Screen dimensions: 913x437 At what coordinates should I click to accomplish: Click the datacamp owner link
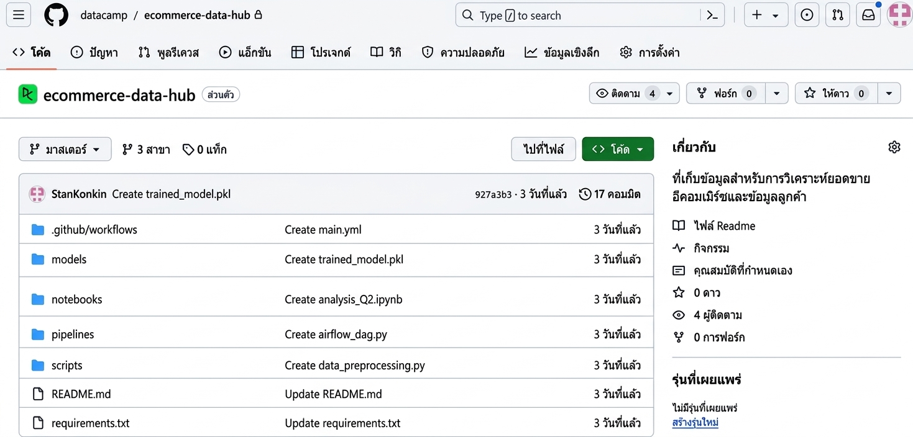tap(104, 16)
